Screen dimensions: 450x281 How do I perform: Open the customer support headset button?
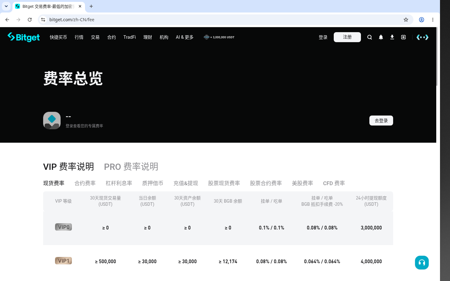(x=422, y=263)
